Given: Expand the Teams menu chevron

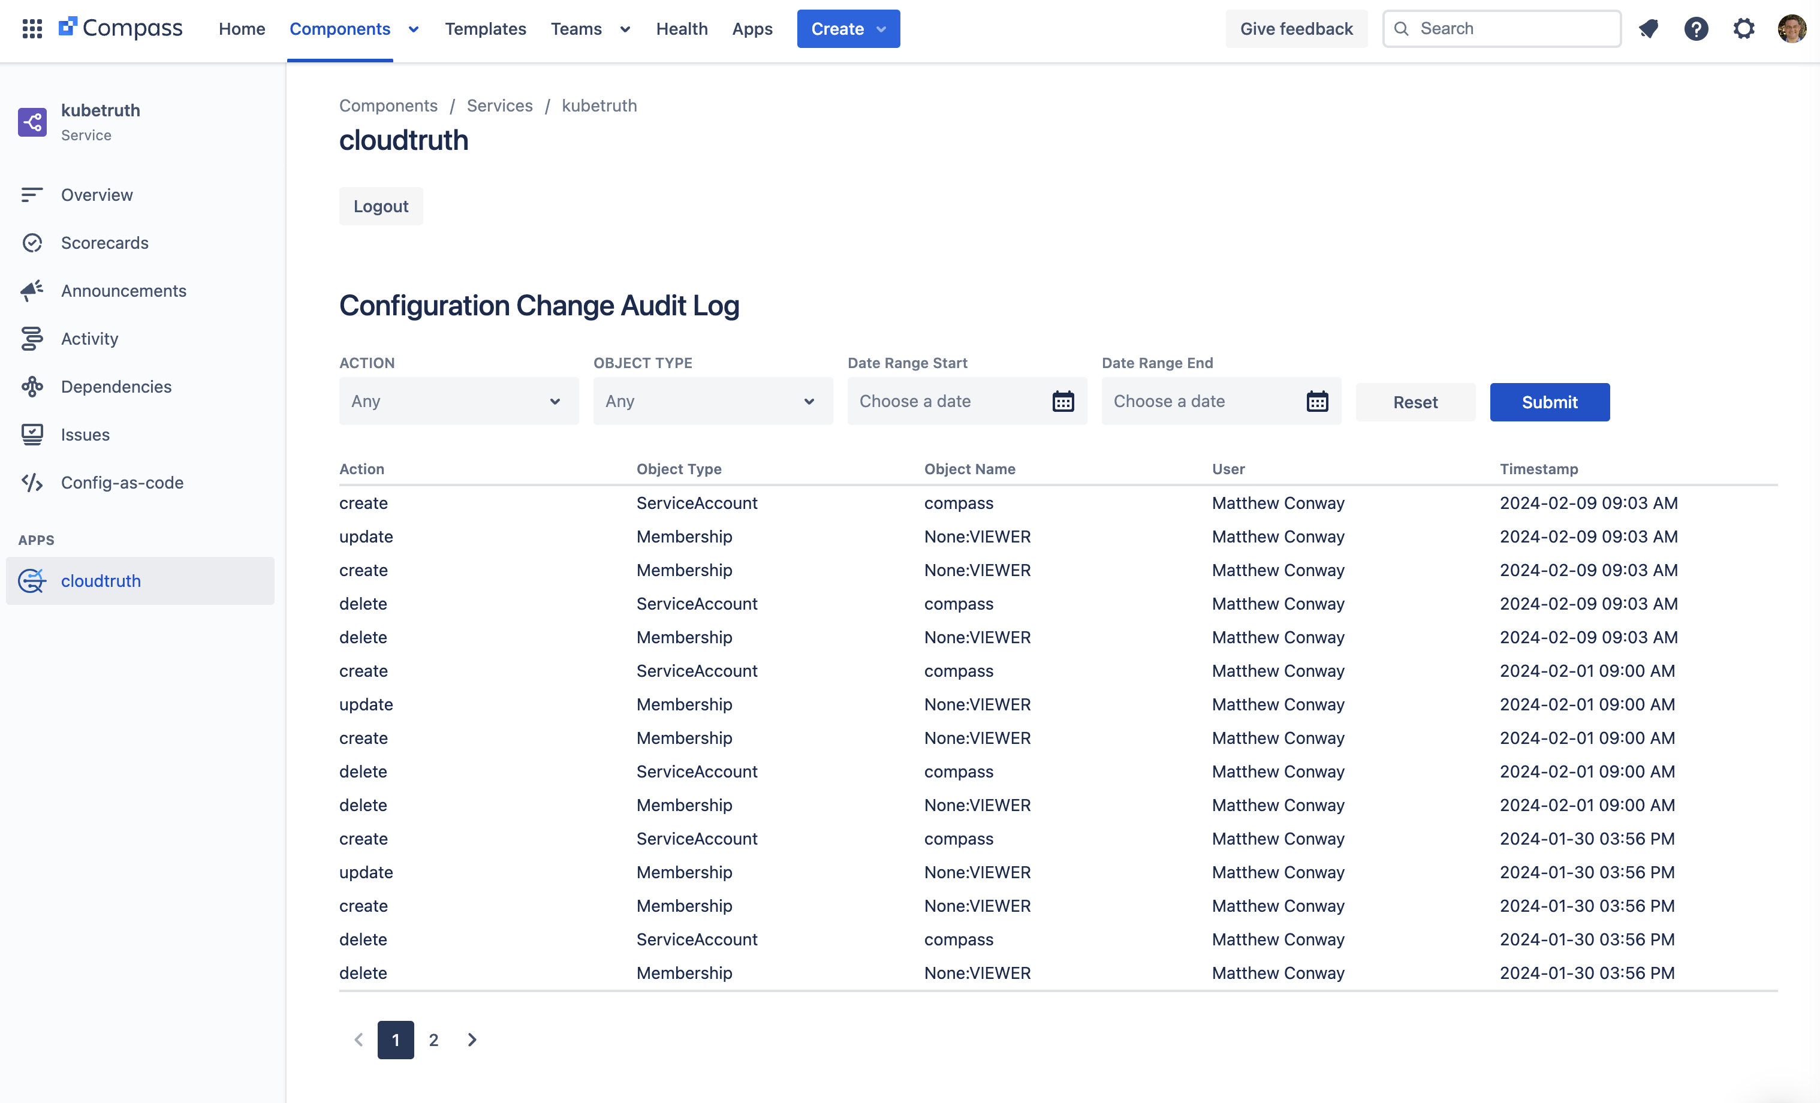Looking at the screenshot, I should [x=625, y=29].
